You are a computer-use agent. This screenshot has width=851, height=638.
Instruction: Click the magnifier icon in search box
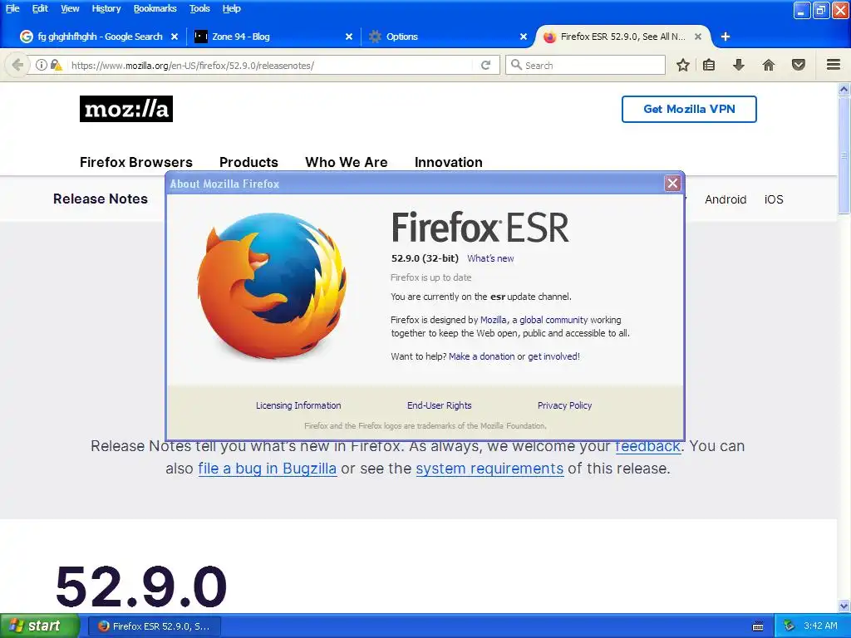516,65
